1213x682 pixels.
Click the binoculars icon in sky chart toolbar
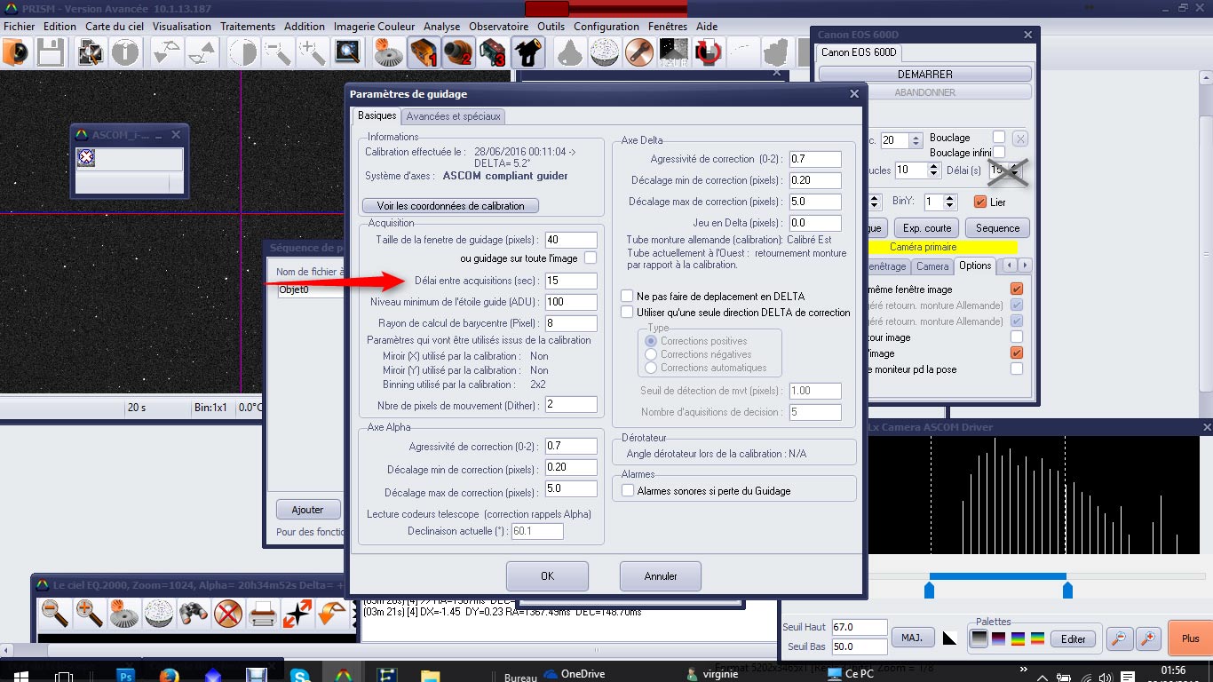click(193, 613)
